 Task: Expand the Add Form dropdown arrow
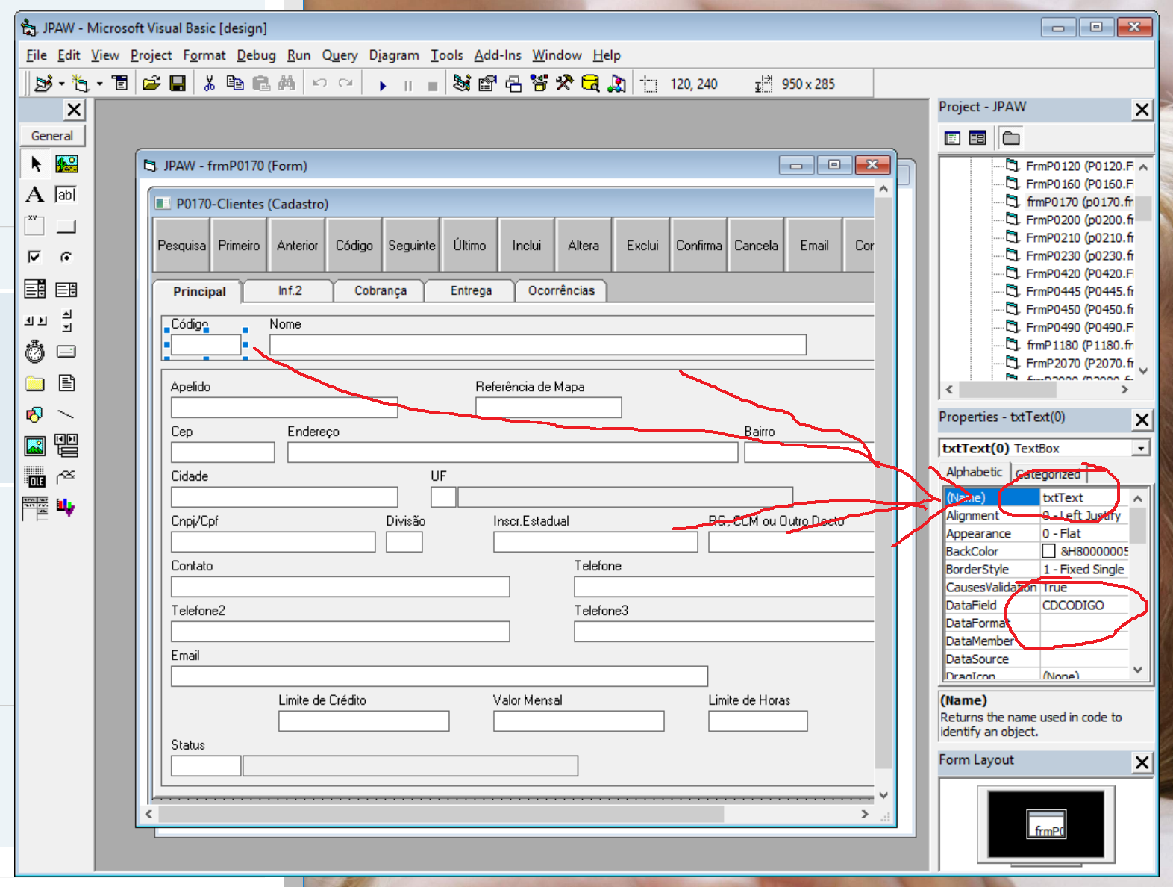(x=99, y=84)
